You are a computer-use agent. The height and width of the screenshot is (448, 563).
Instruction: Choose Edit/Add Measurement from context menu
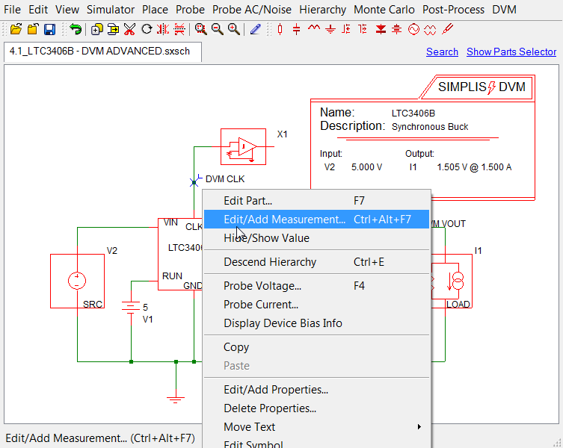coord(284,220)
